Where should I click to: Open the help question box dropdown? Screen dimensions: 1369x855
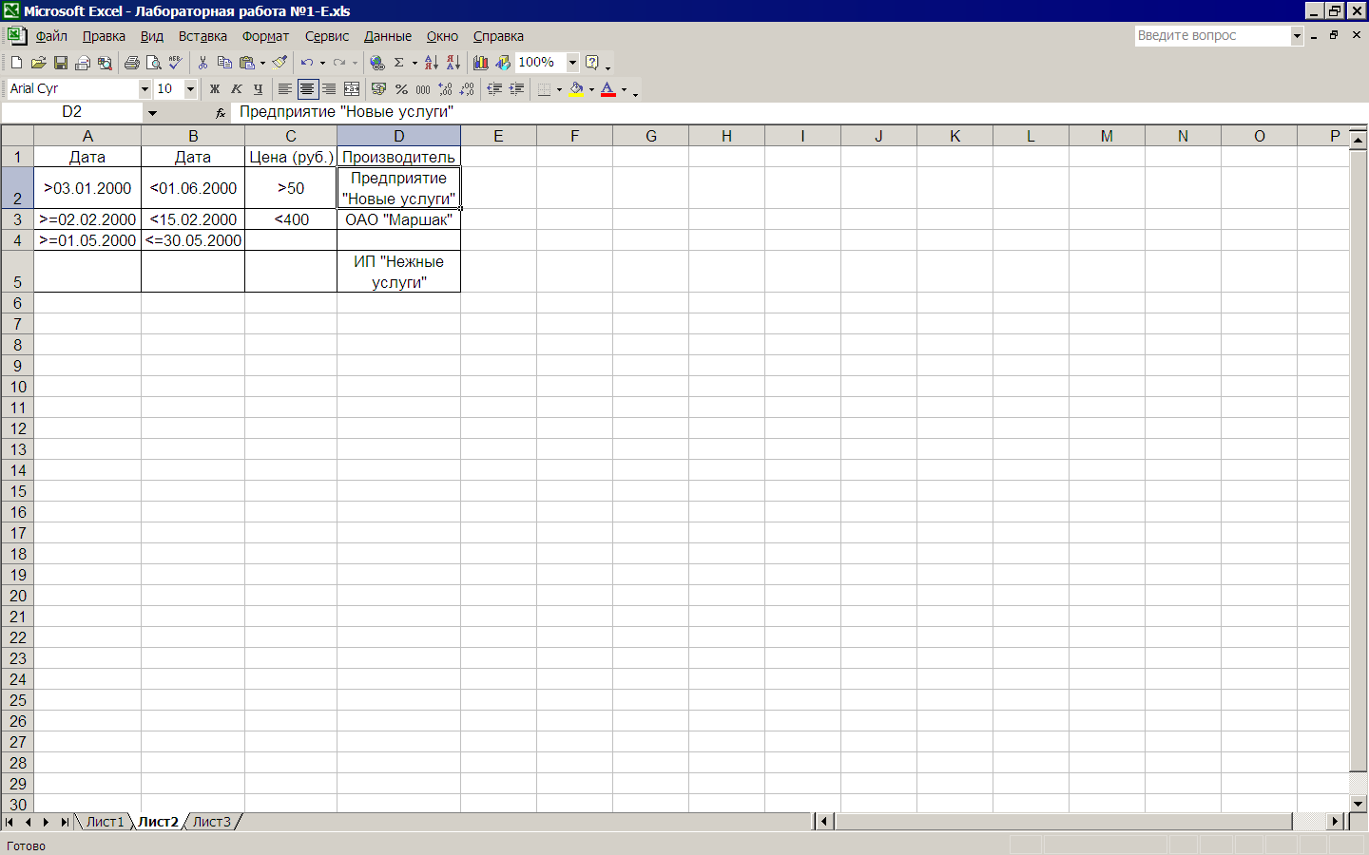tap(1297, 36)
